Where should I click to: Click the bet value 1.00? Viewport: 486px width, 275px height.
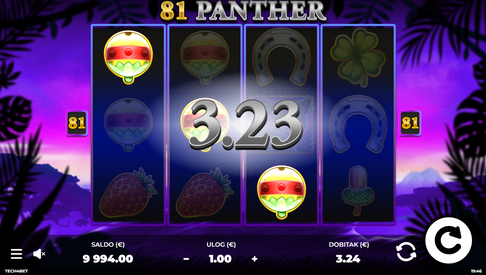pos(220,259)
